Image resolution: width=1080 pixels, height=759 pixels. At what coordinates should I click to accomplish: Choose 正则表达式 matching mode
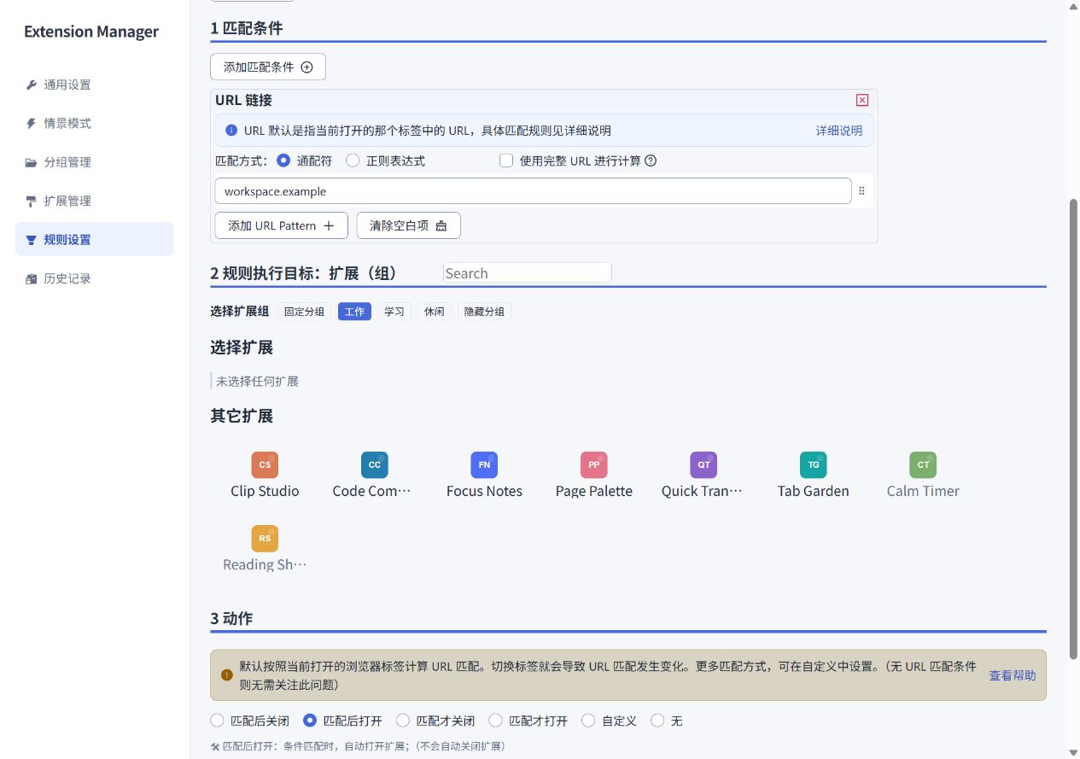pos(353,161)
